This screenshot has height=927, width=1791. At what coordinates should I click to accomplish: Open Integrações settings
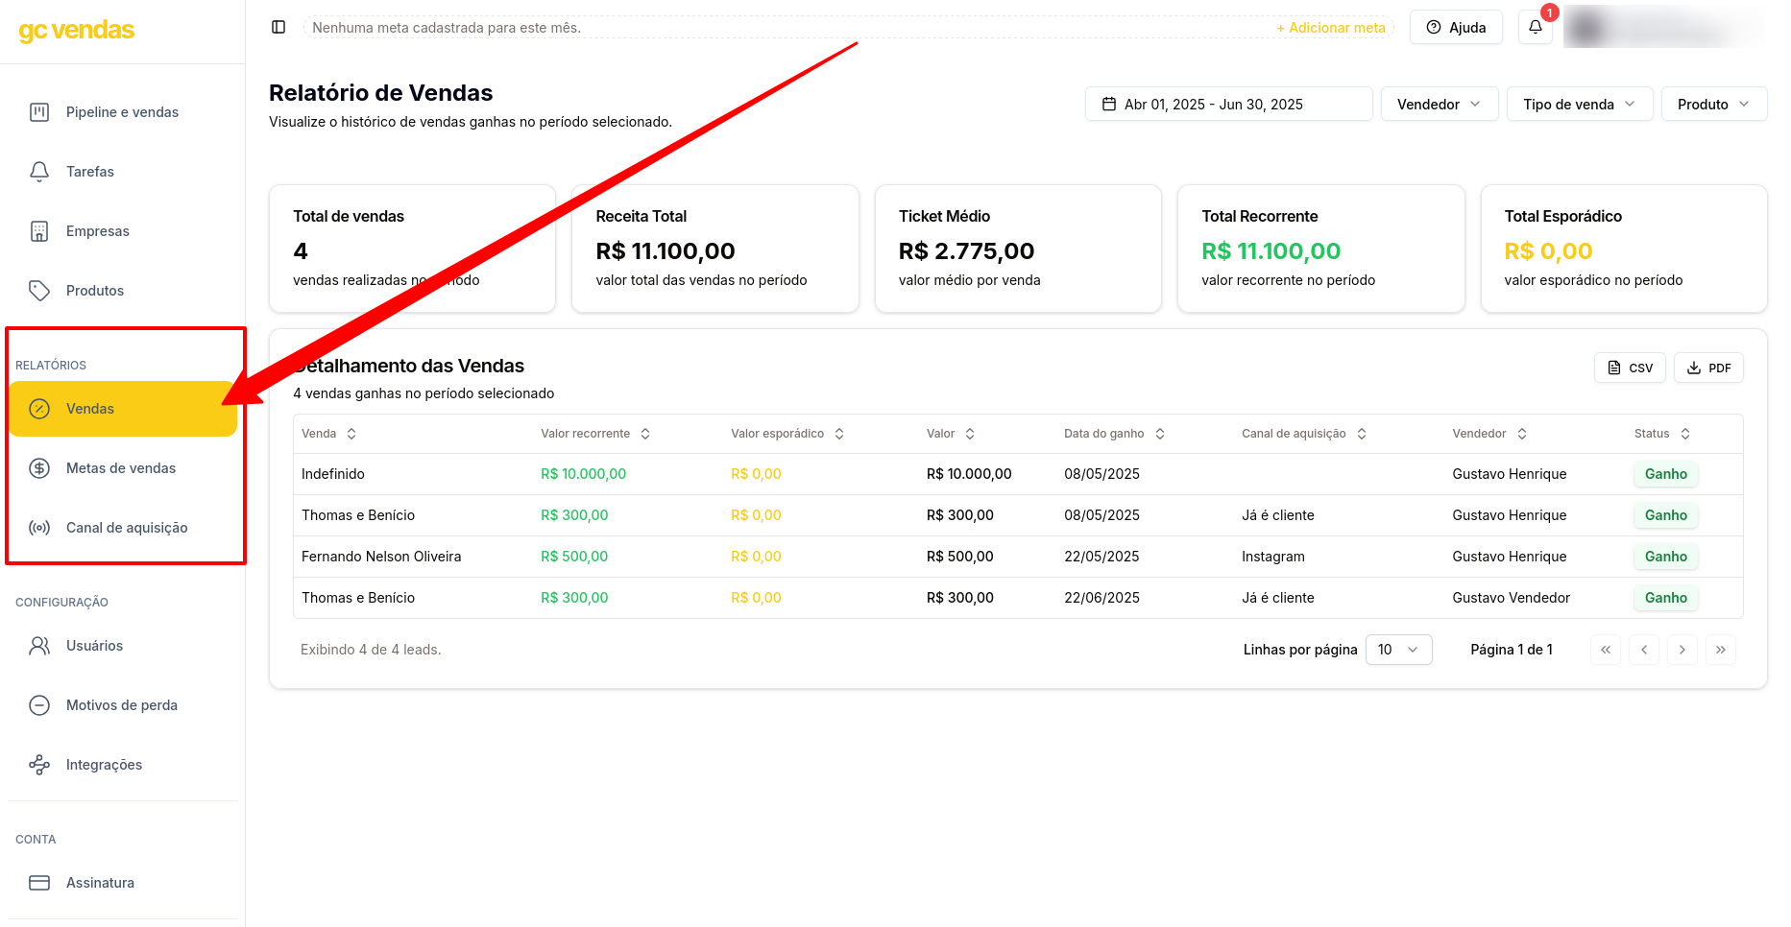pos(123,765)
